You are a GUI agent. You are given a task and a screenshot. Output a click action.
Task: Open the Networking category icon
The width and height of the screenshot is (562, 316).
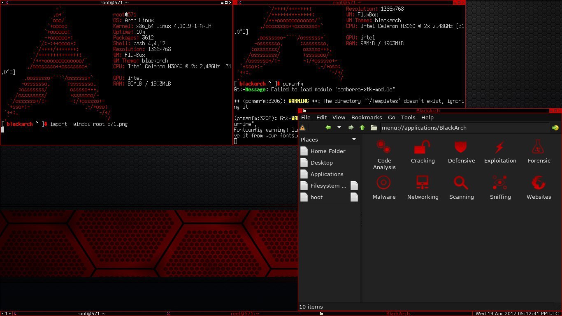[x=423, y=183]
